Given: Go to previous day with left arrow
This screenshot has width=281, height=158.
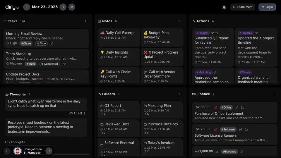Looking at the screenshot, I should pos(27,7).
